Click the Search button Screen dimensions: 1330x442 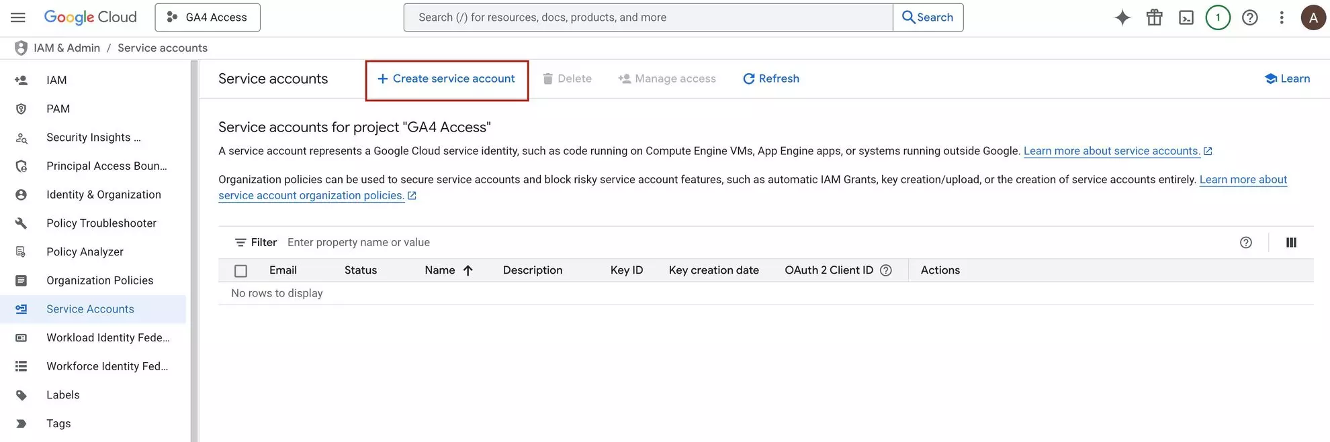pyautogui.click(x=928, y=17)
